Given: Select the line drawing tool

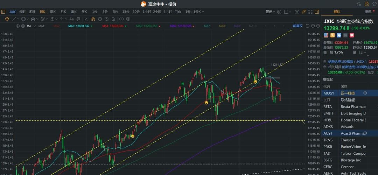Looking at the screenshot, I should pos(14,19).
